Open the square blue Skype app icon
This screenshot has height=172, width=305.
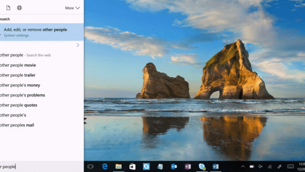click(146, 167)
